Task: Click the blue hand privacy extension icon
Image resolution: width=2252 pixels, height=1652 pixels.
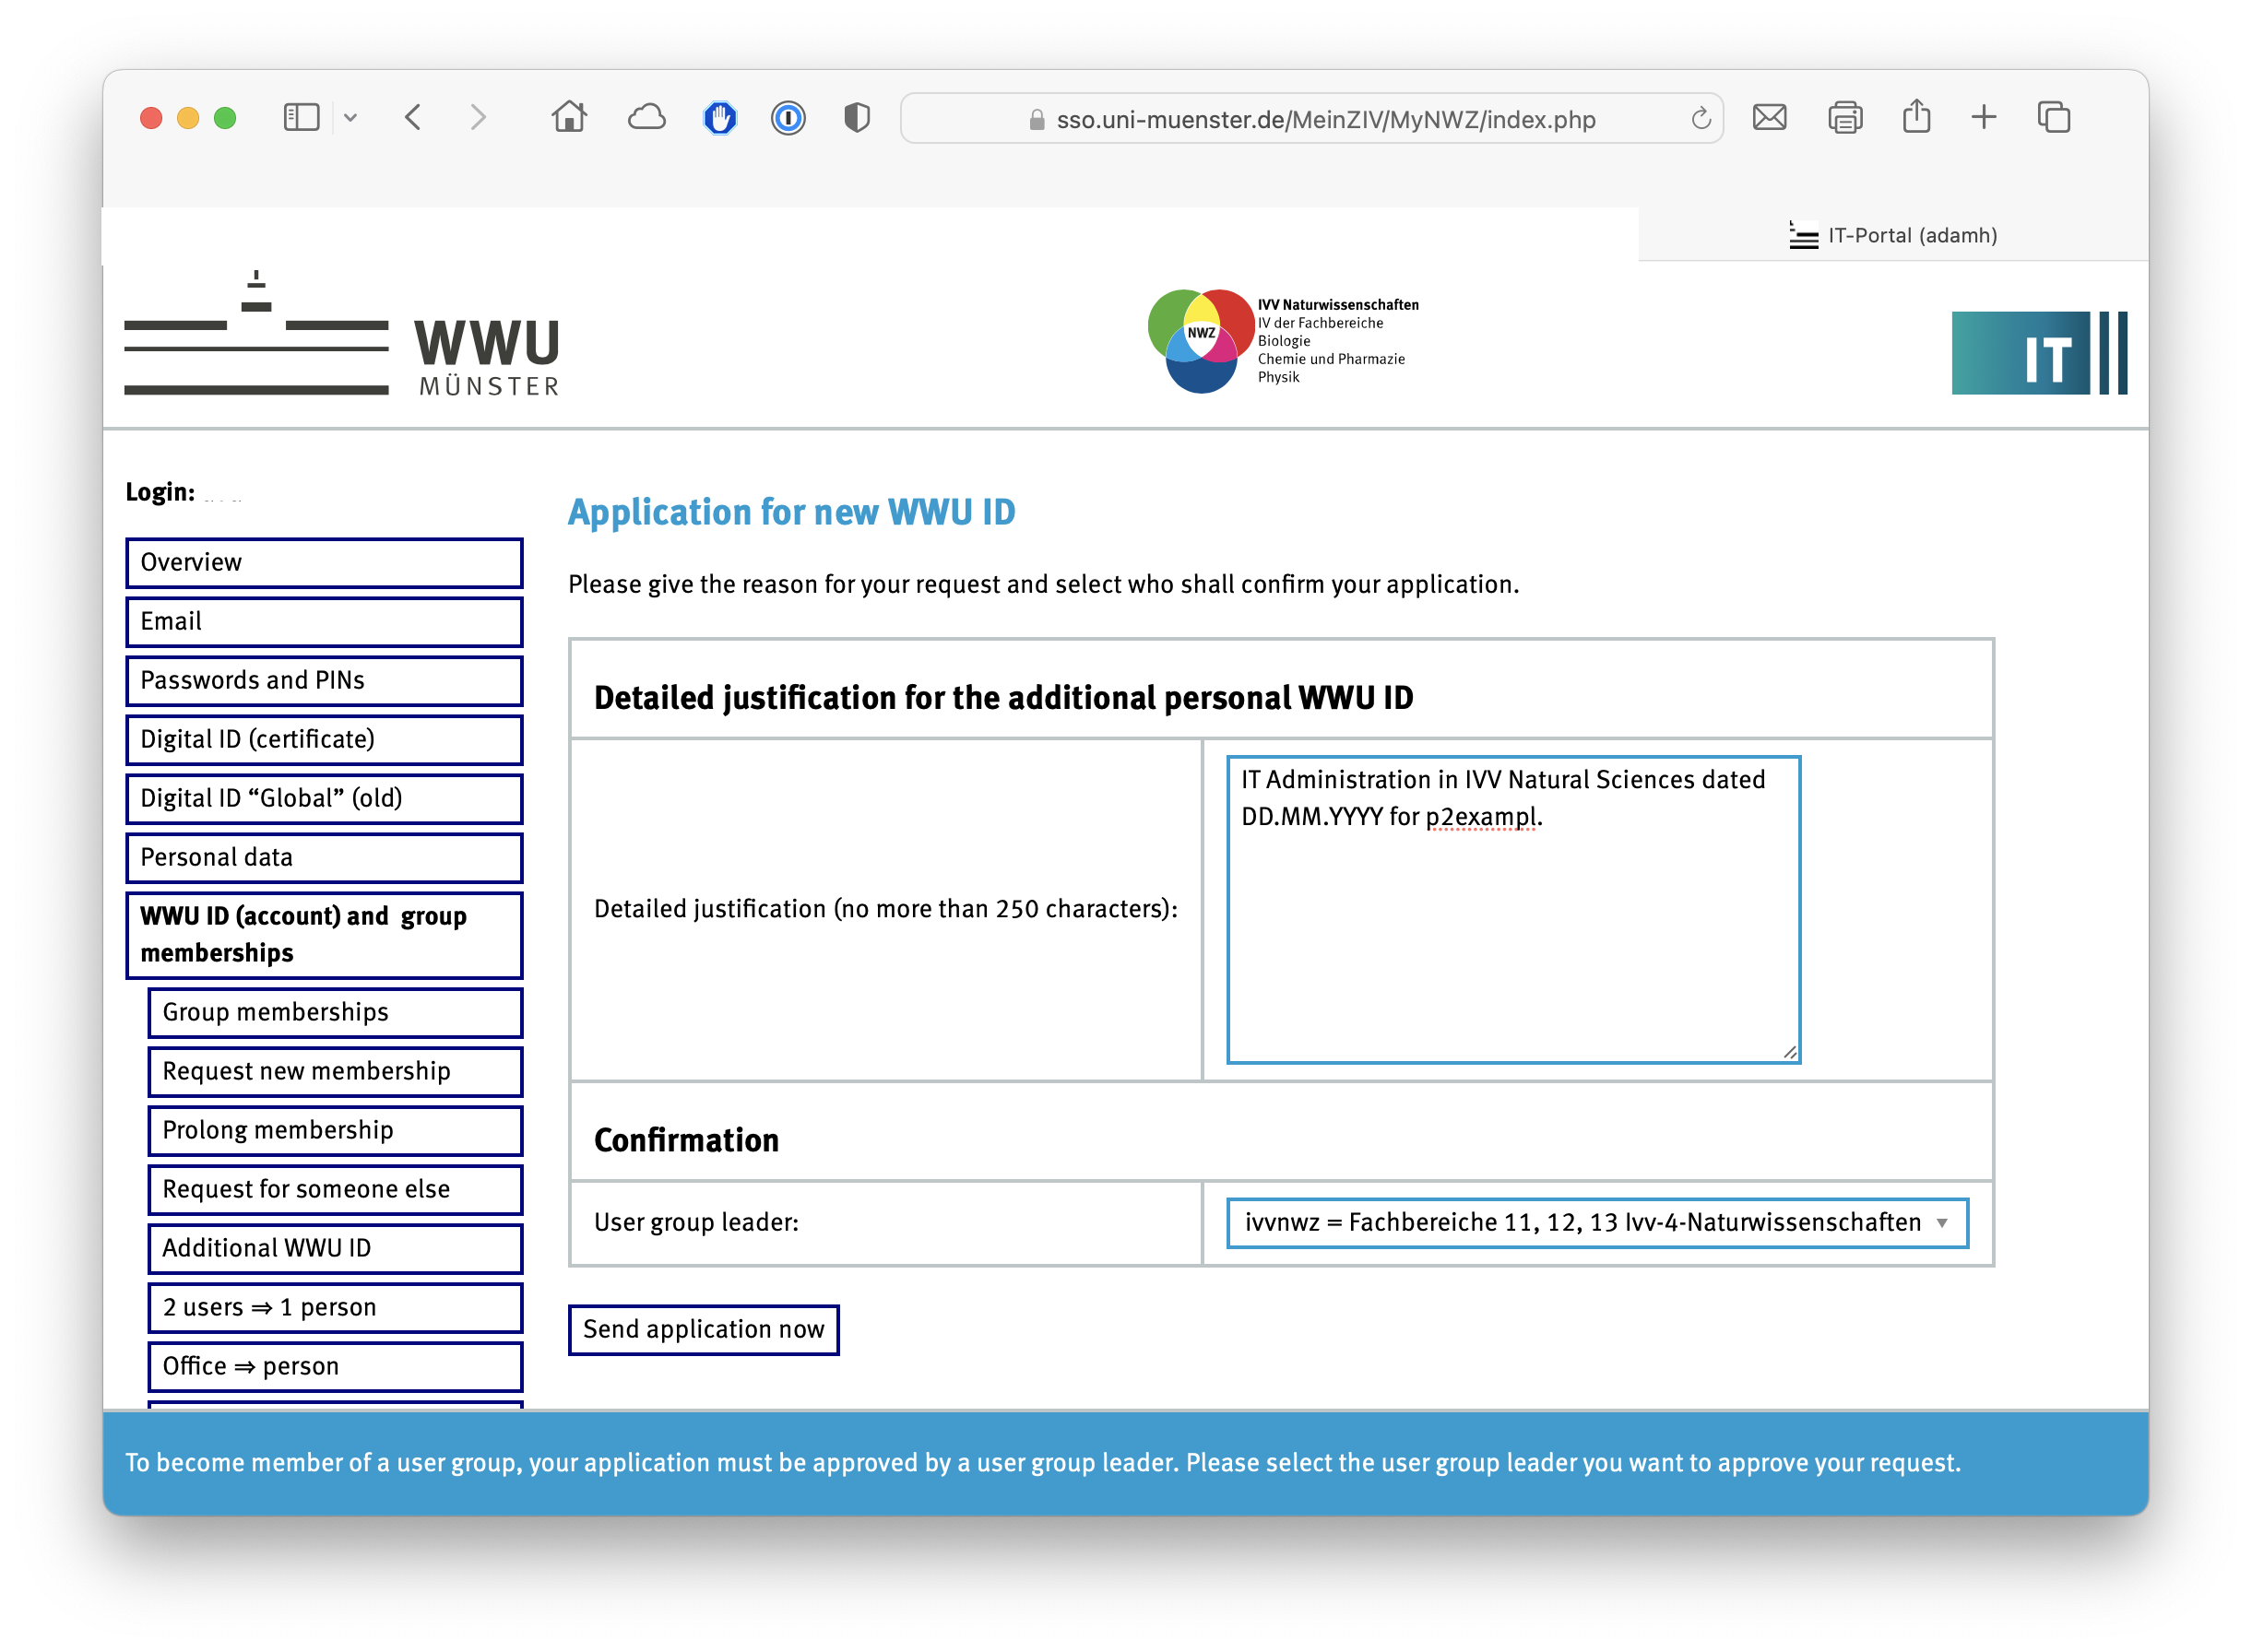Action: point(719,118)
